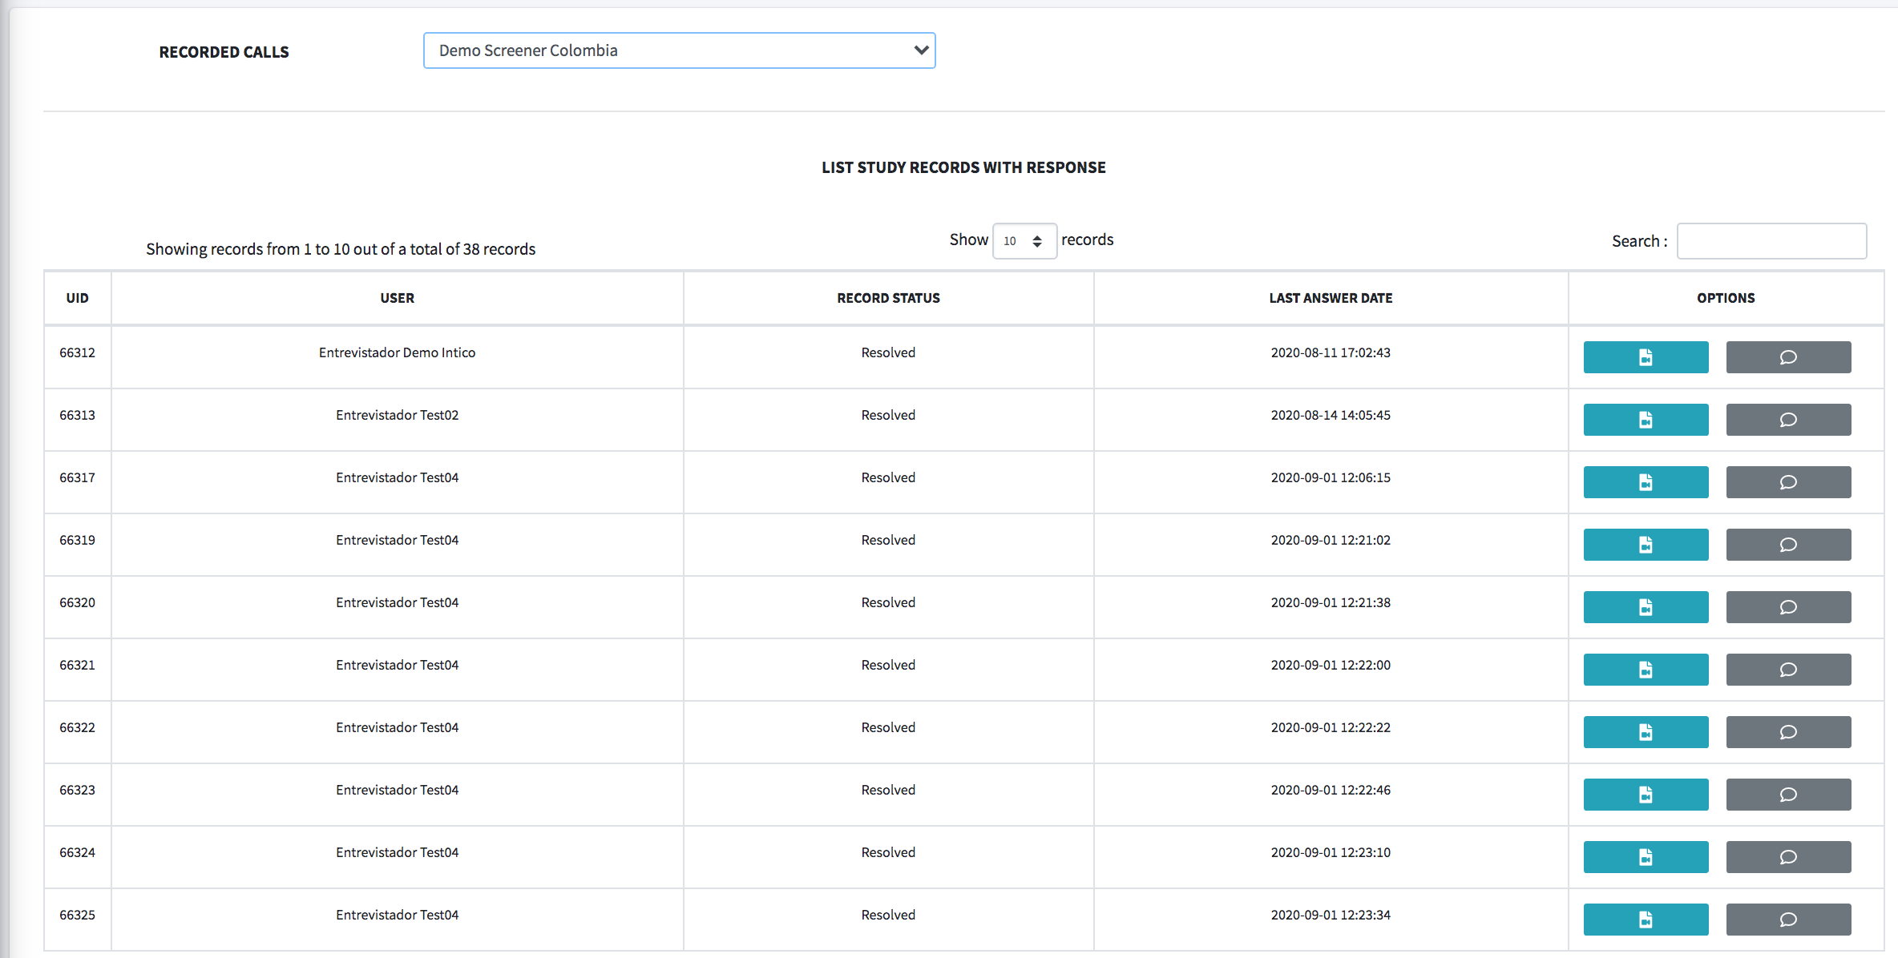1898x958 pixels.
Task: Sort table by RECORD STATUS column header
Action: pos(888,298)
